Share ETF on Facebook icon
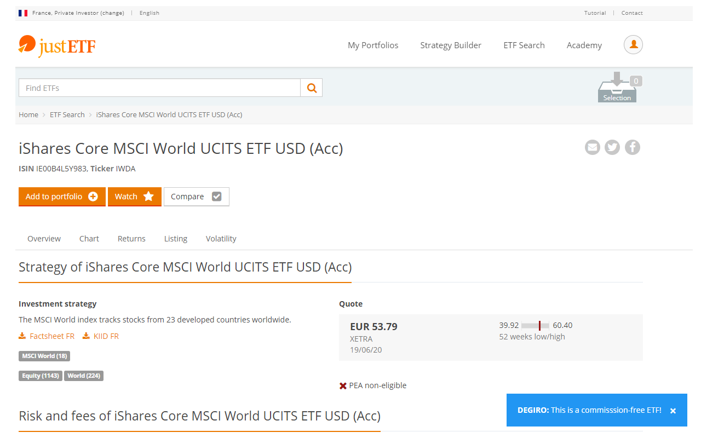 pos(633,147)
